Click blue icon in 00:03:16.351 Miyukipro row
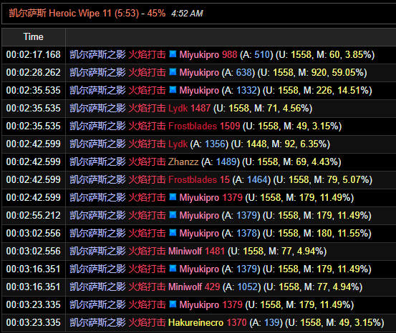This screenshot has width=396, height=333. click(x=173, y=269)
